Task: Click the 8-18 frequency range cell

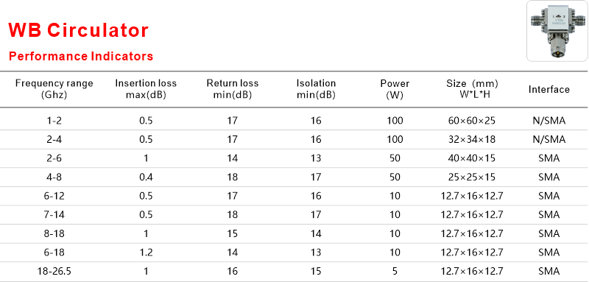Action: point(54,233)
